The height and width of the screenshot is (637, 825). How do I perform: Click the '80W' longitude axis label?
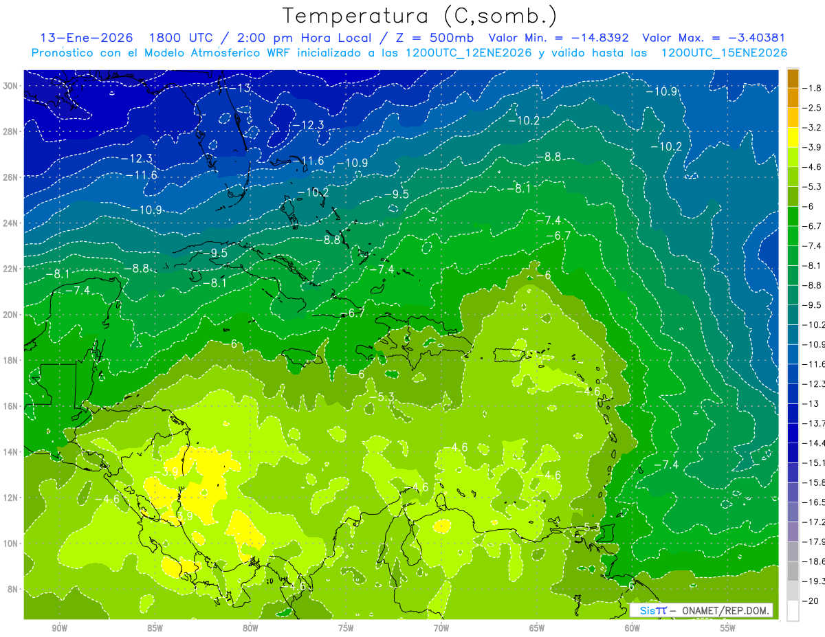250,628
